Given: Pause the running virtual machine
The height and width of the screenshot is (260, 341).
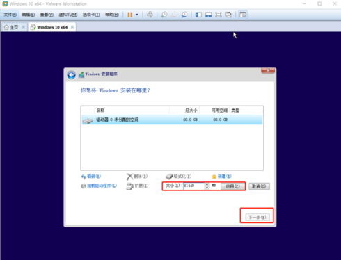Looking at the screenshot, I should (x=130, y=15).
